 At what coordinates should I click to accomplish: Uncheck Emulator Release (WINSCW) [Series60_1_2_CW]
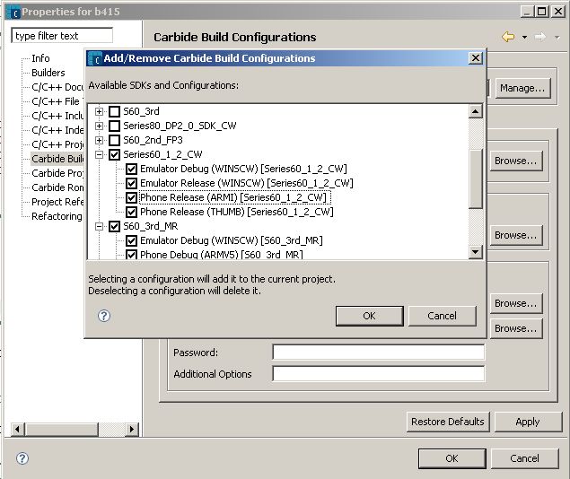[x=131, y=183]
